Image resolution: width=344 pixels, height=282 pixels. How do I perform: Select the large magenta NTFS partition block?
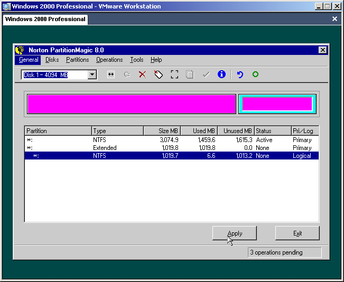[x=132, y=104]
